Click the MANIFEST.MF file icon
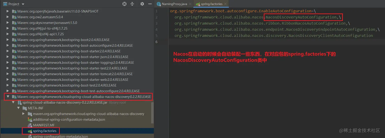 tap(30, 125)
